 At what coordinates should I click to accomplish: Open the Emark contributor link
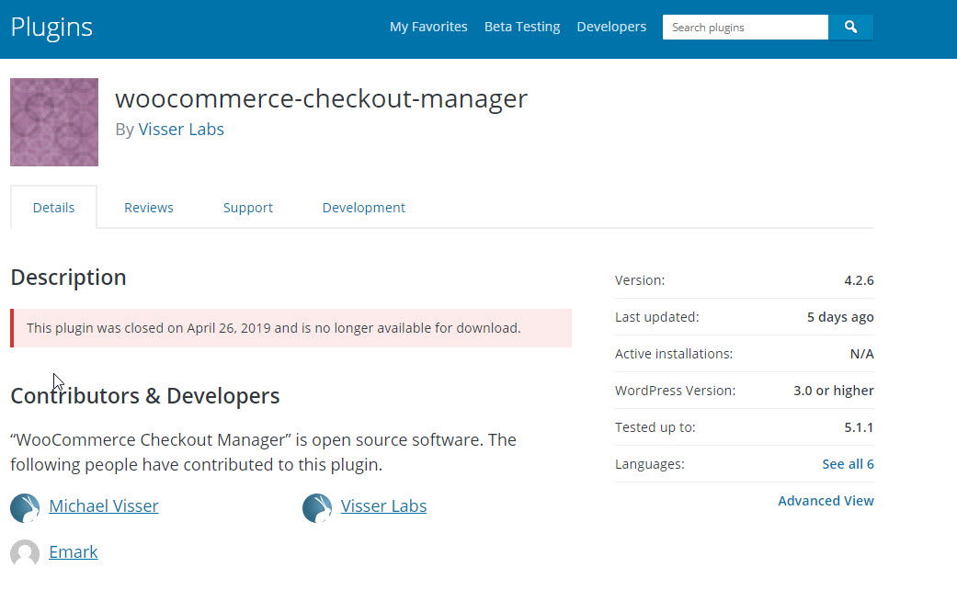(74, 552)
